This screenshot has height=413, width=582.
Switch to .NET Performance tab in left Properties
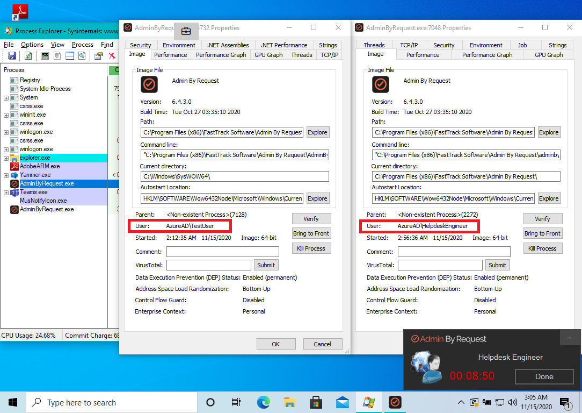(x=284, y=45)
